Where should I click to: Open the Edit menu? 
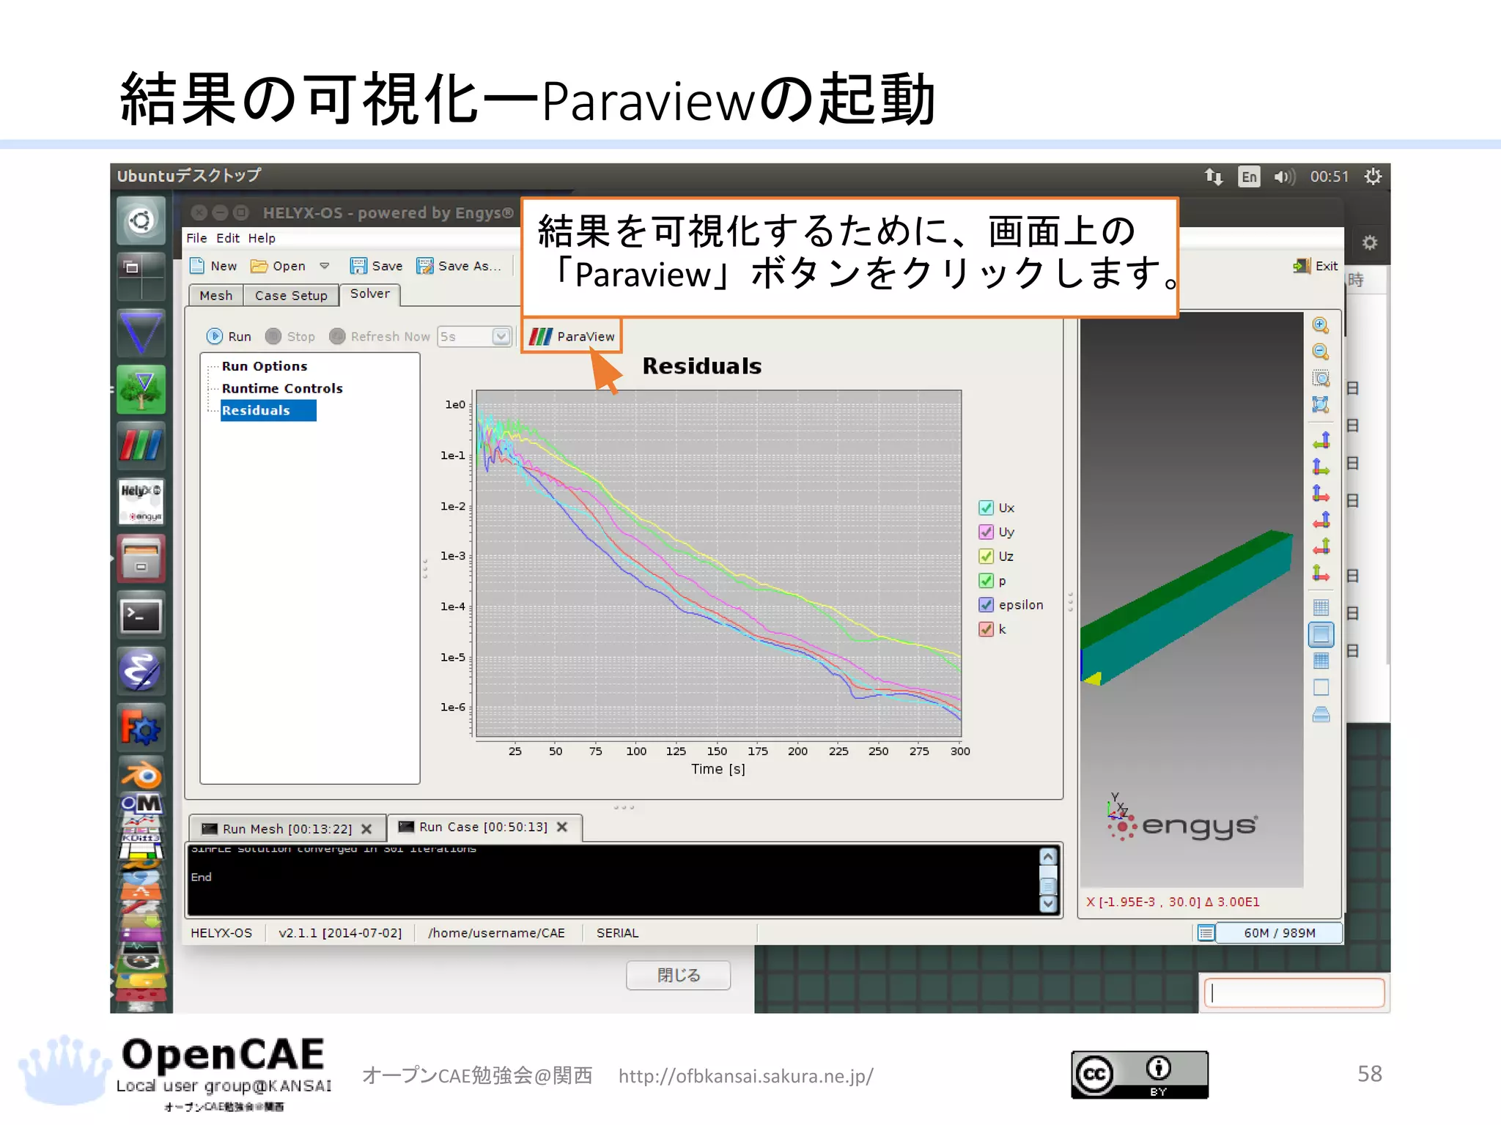228,238
